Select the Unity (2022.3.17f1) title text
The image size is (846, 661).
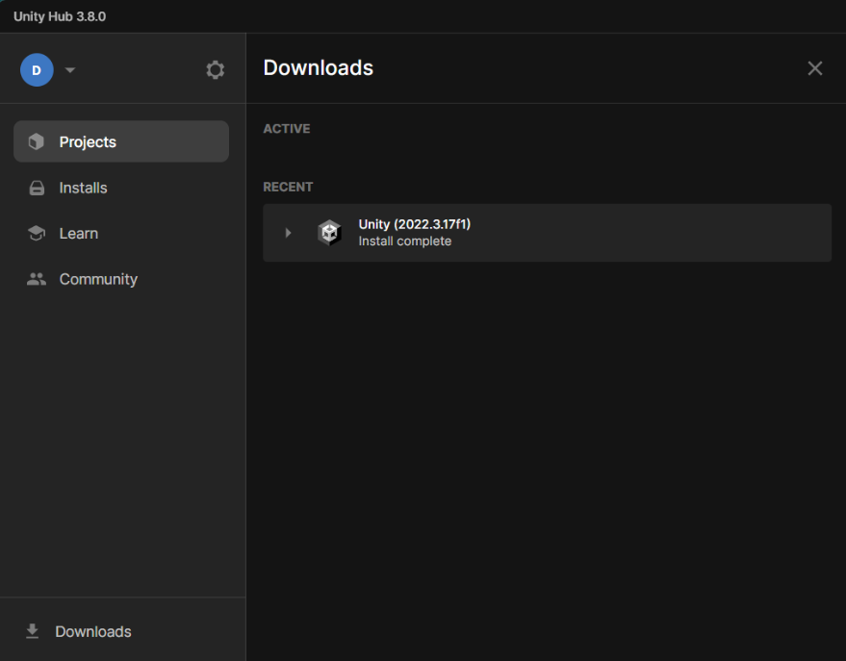point(415,224)
